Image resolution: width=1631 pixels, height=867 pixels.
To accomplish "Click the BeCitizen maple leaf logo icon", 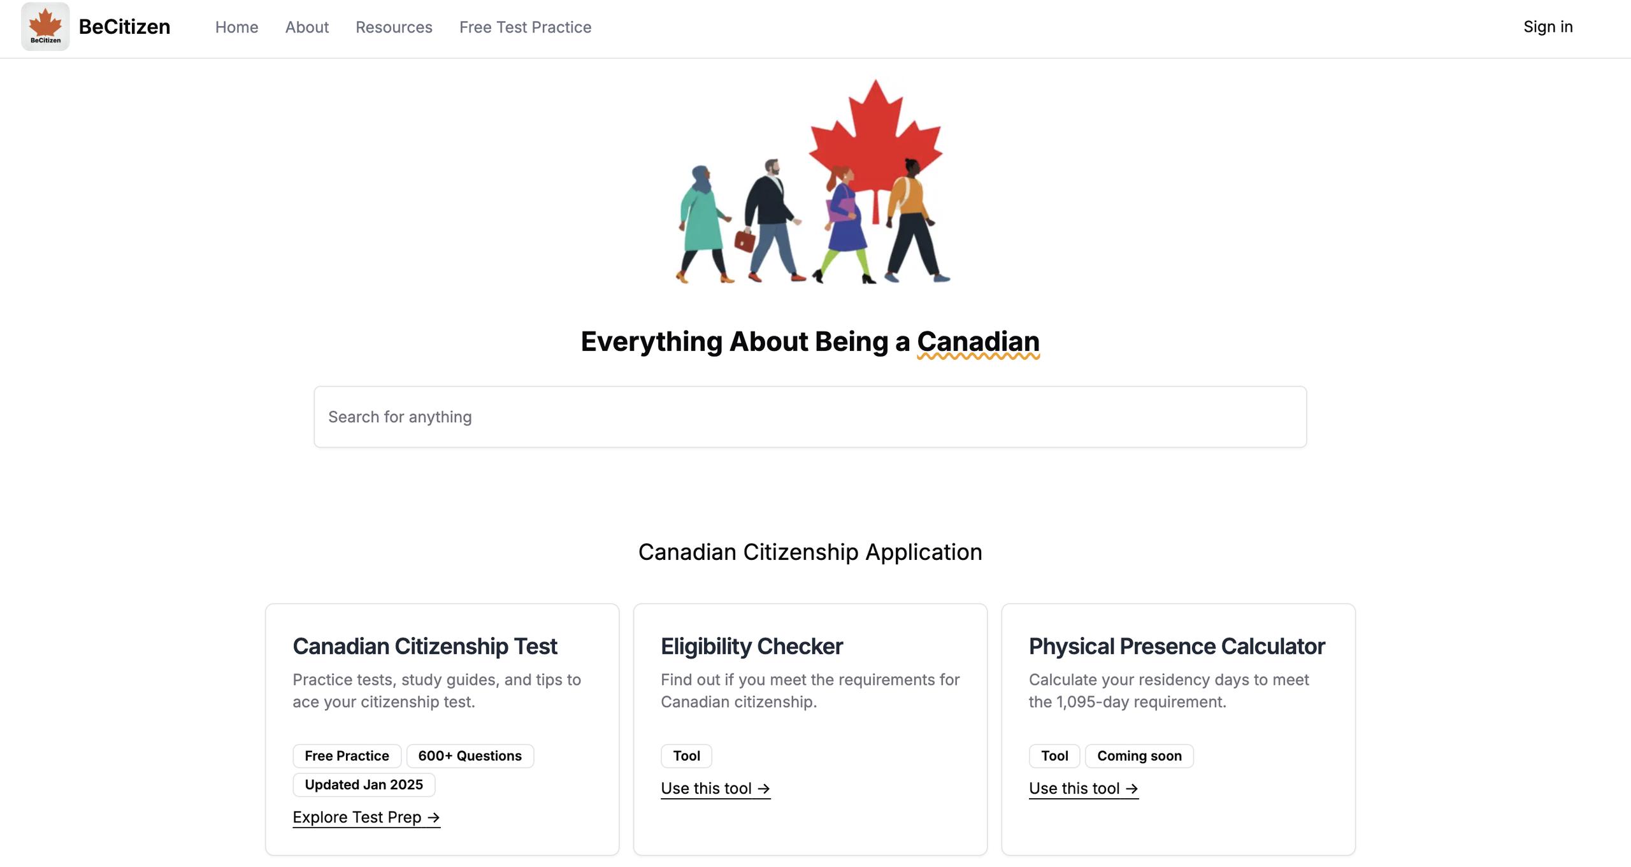I will tap(45, 26).
